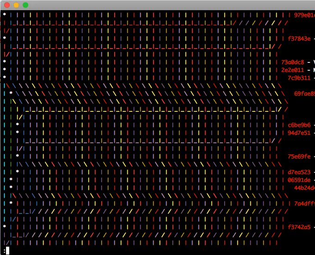Screen dimensions: 315x255
Task: Click the asterisk commit marker on the f37843e row
Action: tap(5, 38)
